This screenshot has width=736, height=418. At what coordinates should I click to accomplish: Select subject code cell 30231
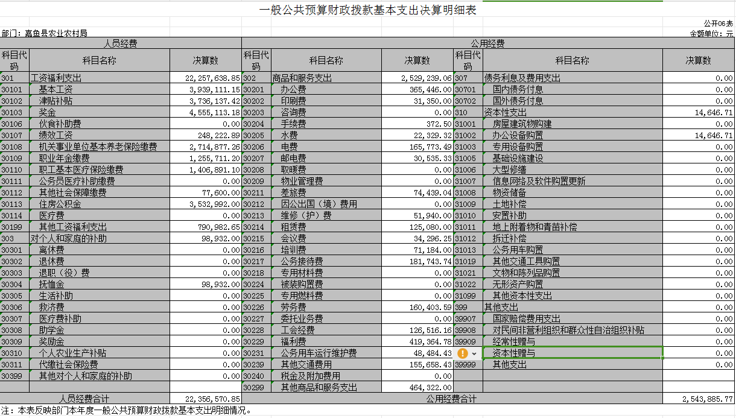[x=256, y=353]
